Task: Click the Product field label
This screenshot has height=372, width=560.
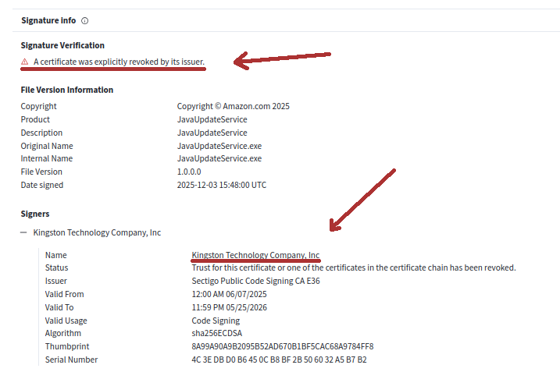Action: tap(35, 119)
